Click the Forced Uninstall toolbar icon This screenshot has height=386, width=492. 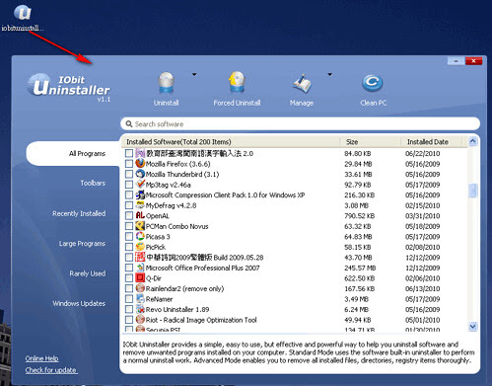click(x=237, y=82)
